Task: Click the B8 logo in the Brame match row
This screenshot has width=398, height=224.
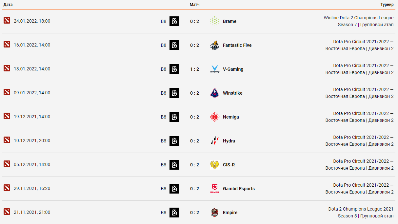Action: 174,21
